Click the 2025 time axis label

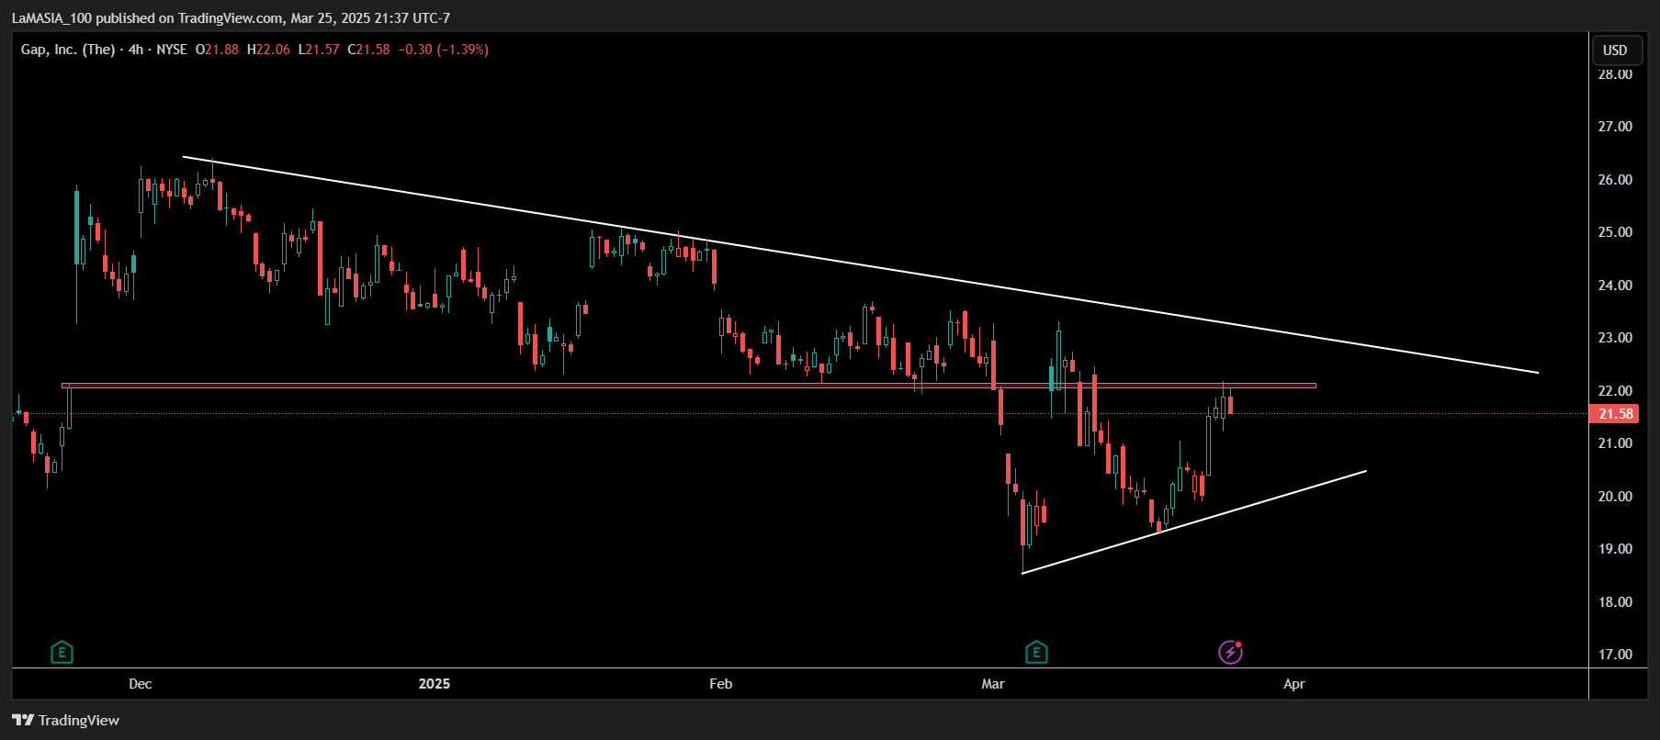[x=435, y=684]
